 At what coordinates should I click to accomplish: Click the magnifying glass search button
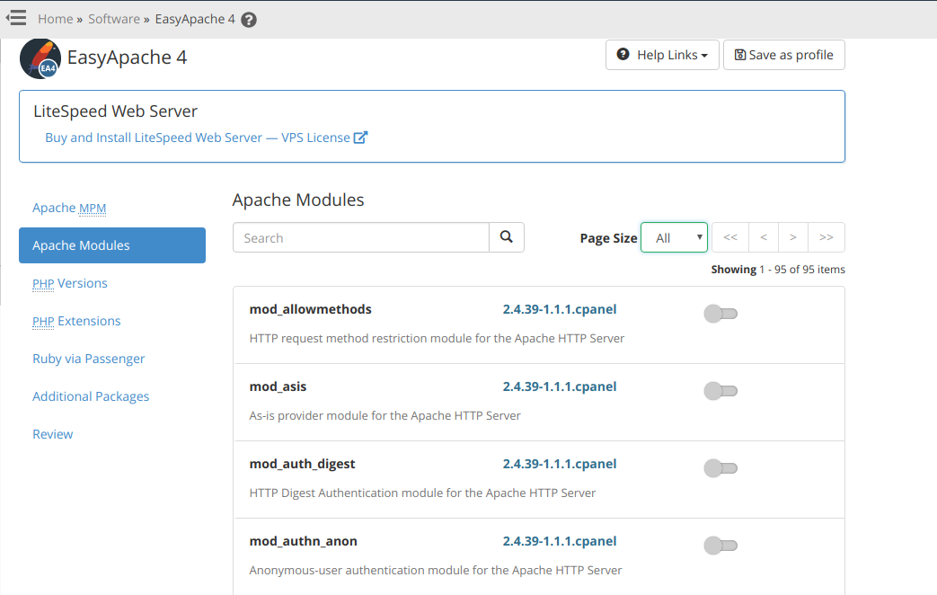click(x=507, y=237)
